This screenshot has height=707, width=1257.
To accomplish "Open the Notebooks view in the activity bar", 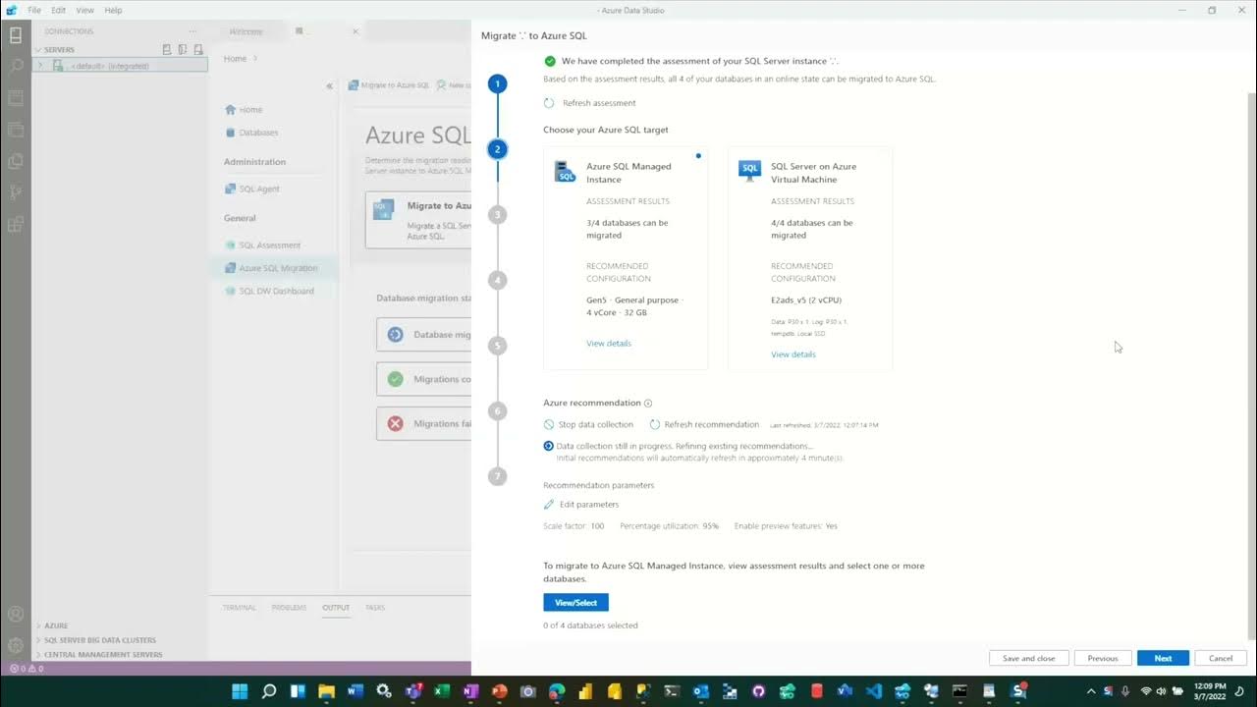I will tap(15, 98).
